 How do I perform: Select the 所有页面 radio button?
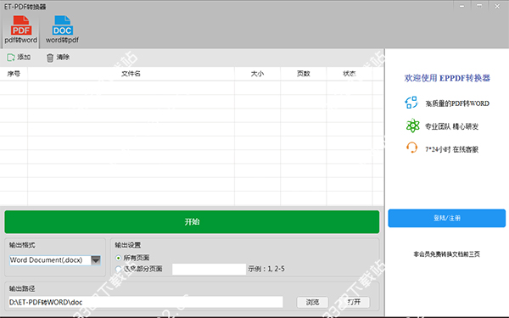[118, 258]
